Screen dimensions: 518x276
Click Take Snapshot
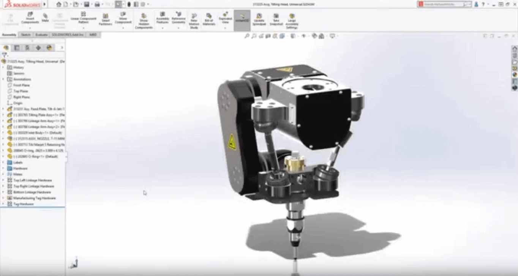click(x=276, y=20)
